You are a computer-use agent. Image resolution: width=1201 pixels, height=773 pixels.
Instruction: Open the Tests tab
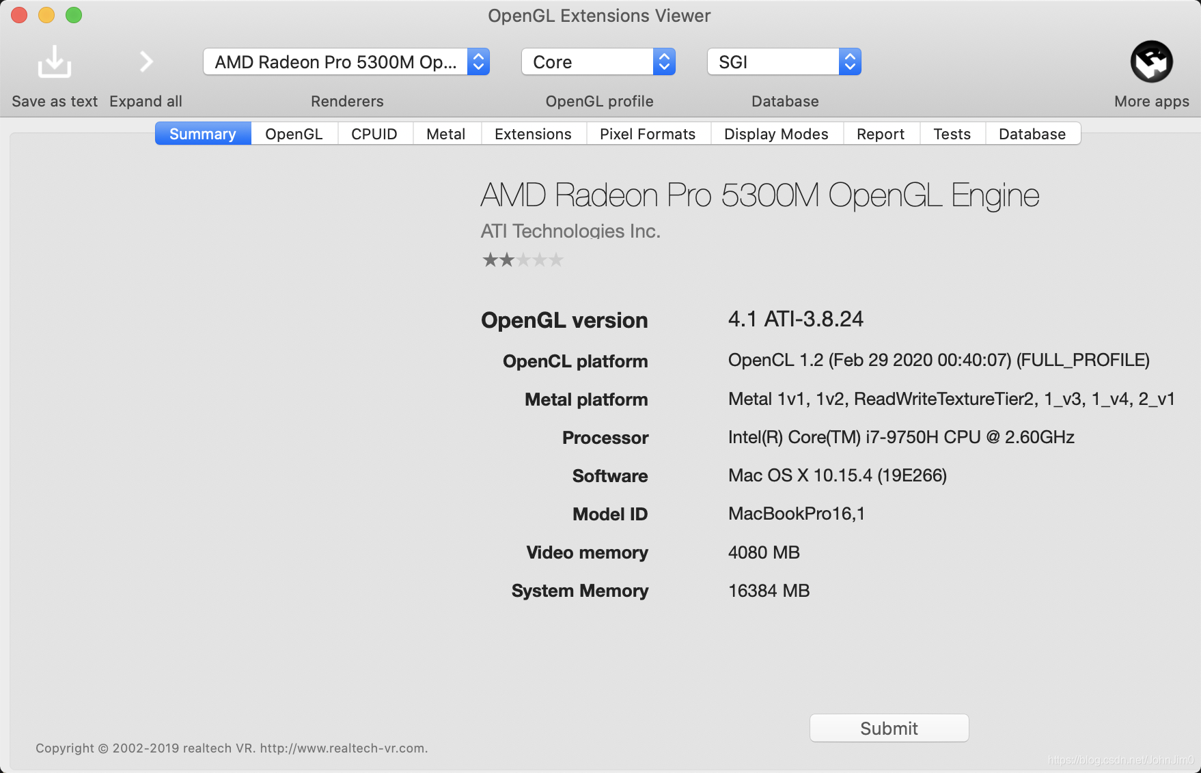pyautogui.click(x=952, y=134)
